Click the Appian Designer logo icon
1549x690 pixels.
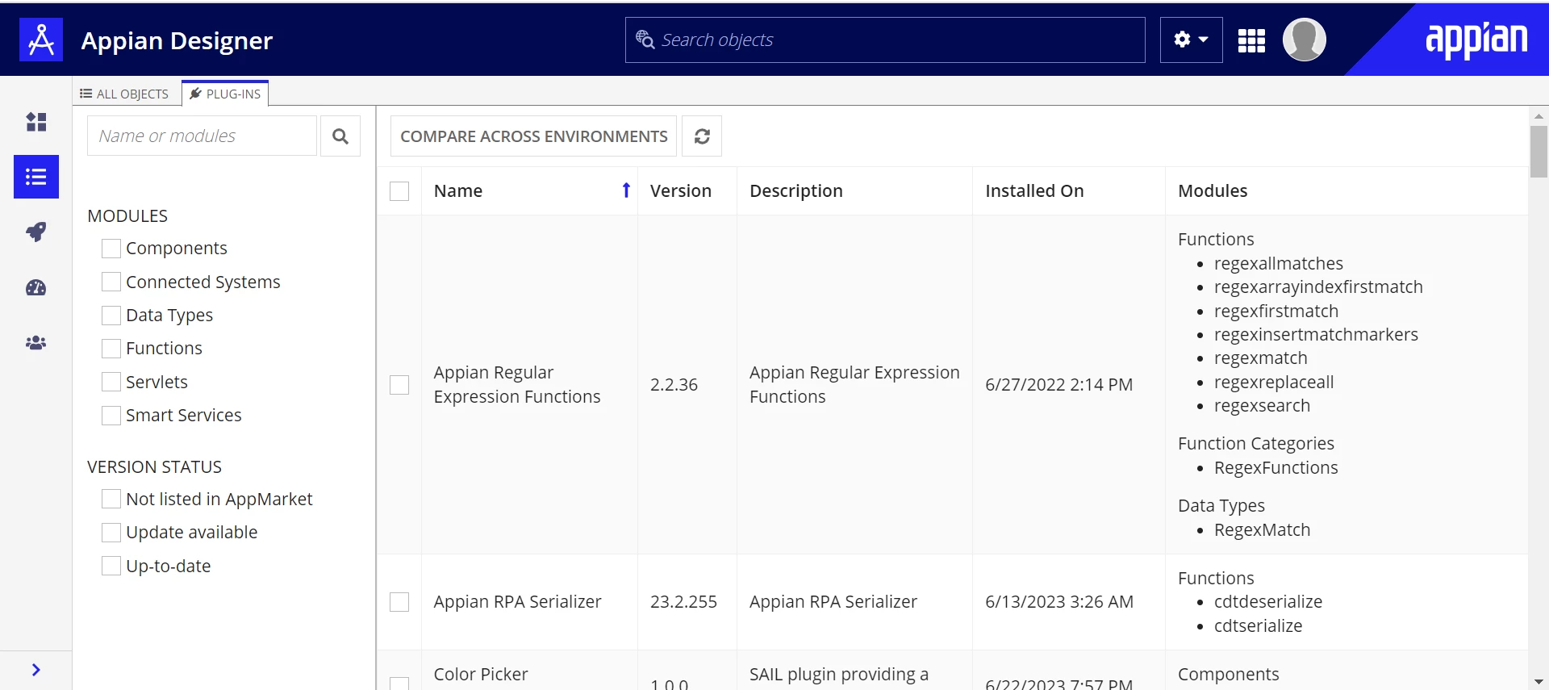click(41, 40)
